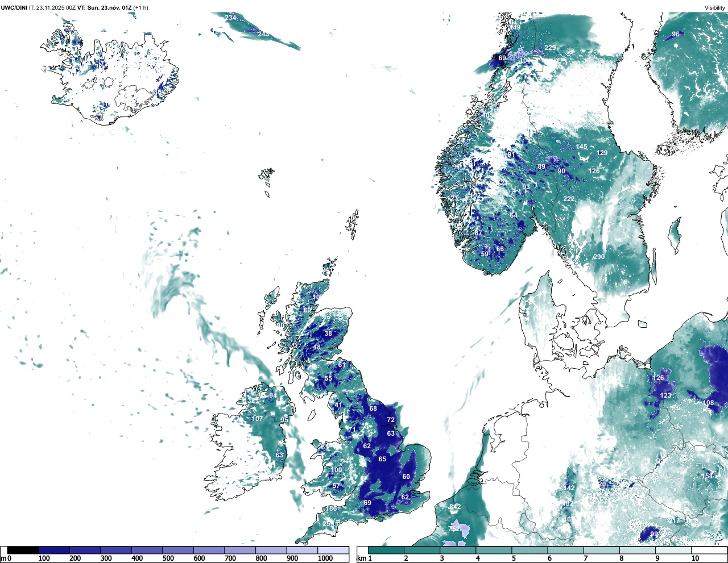Click the palest lavender legend swatch after 1000
The image size is (728, 563).
(333, 551)
